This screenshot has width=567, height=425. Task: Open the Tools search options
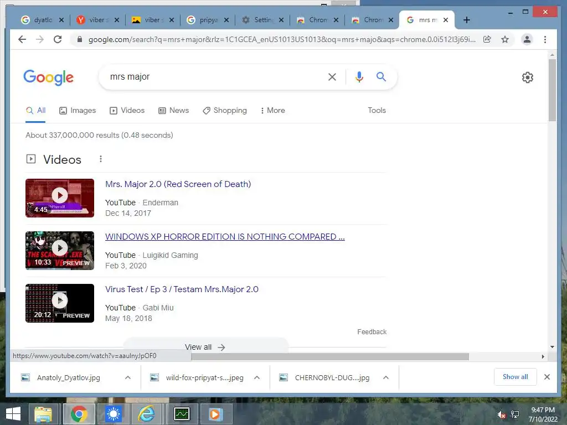377,110
